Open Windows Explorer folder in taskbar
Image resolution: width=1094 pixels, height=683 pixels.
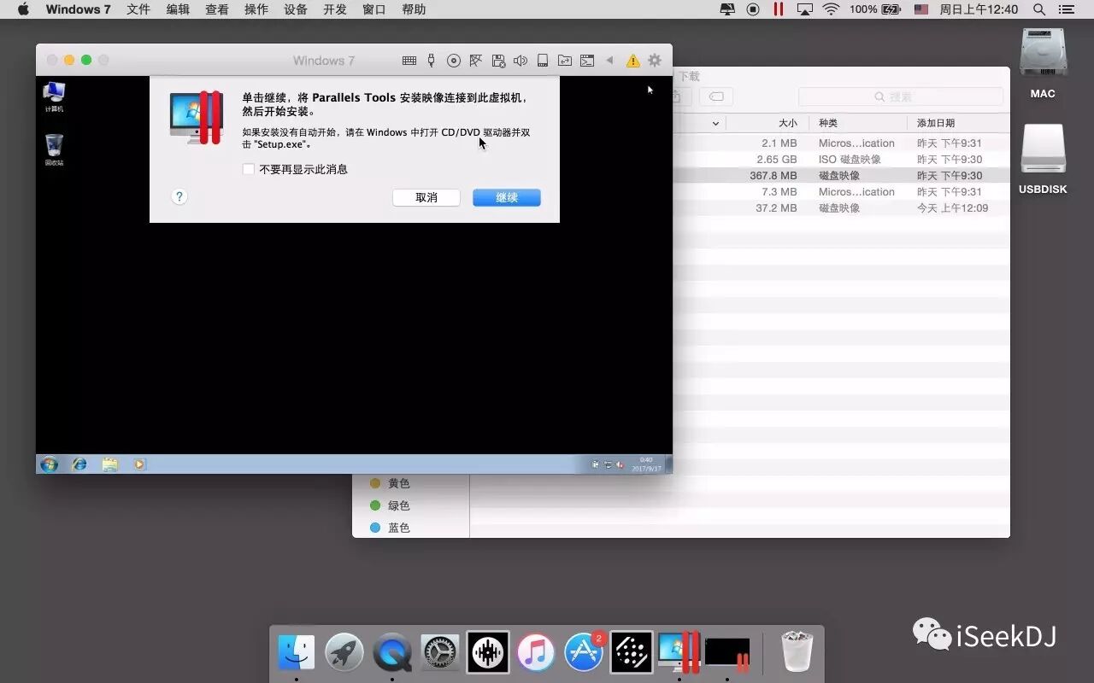click(x=109, y=464)
